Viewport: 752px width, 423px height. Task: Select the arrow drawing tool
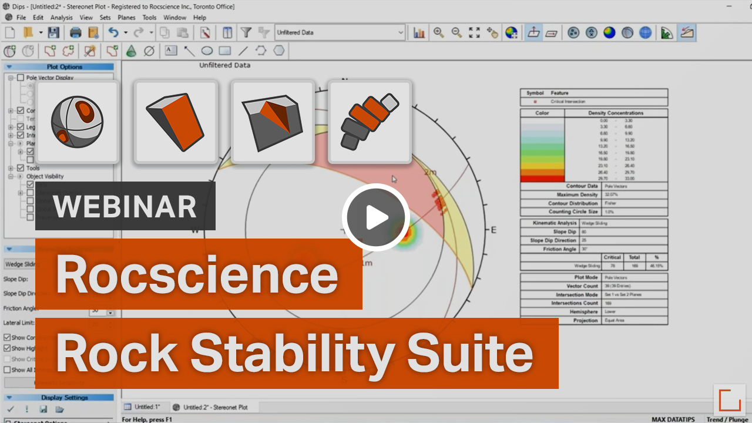pos(189,51)
